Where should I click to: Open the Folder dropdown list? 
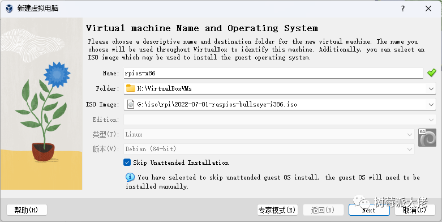(x=431, y=88)
